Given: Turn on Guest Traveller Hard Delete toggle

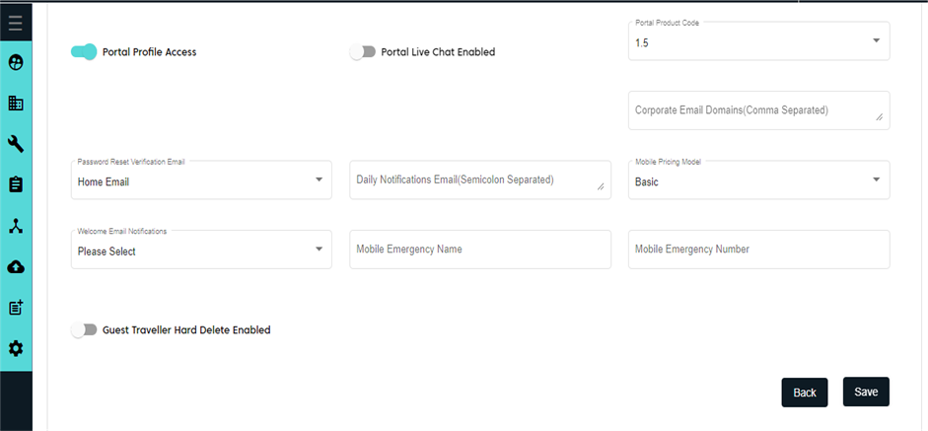Looking at the screenshot, I should [84, 330].
